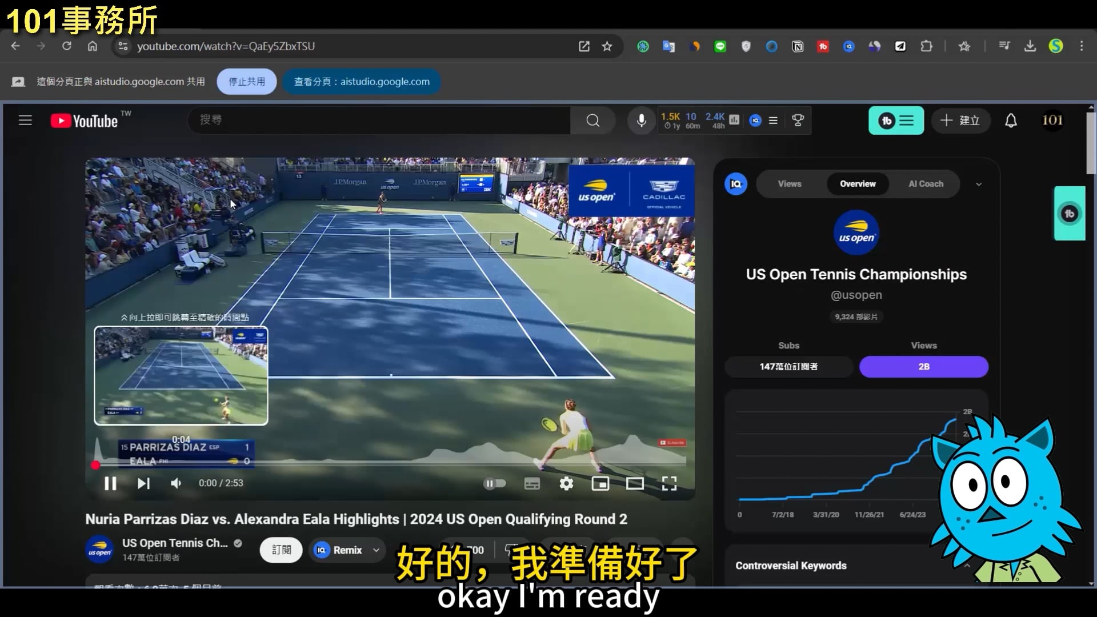Open video settings gear
The width and height of the screenshot is (1097, 617).
pos(566,484)
